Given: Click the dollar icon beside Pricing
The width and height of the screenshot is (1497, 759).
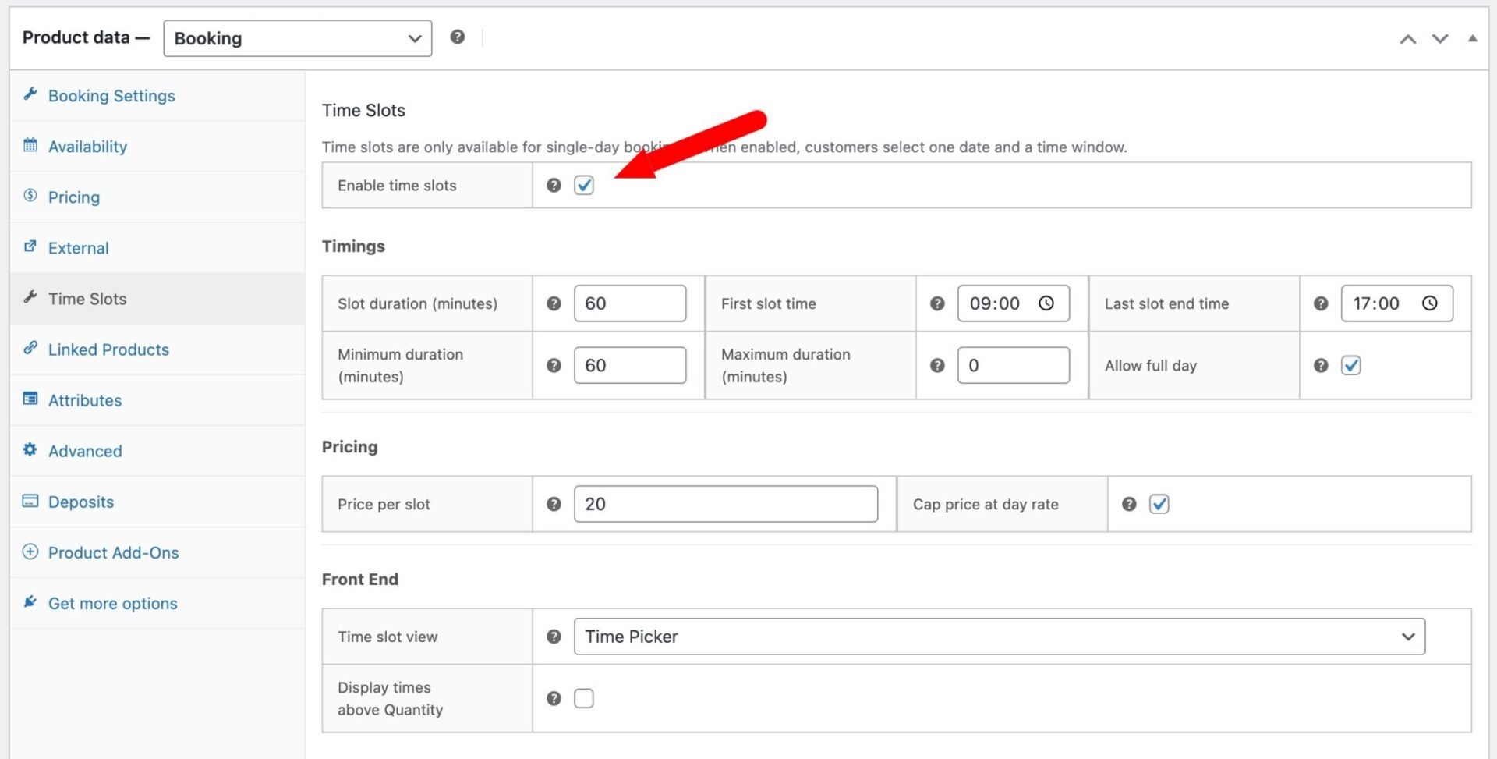Looking at the screenshot, I should pos(30,196).
